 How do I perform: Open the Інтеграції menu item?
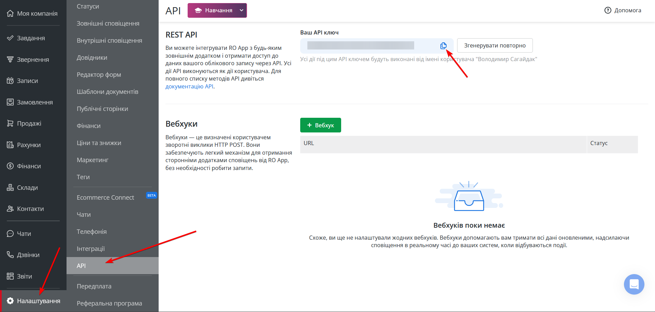pos(91,249)
